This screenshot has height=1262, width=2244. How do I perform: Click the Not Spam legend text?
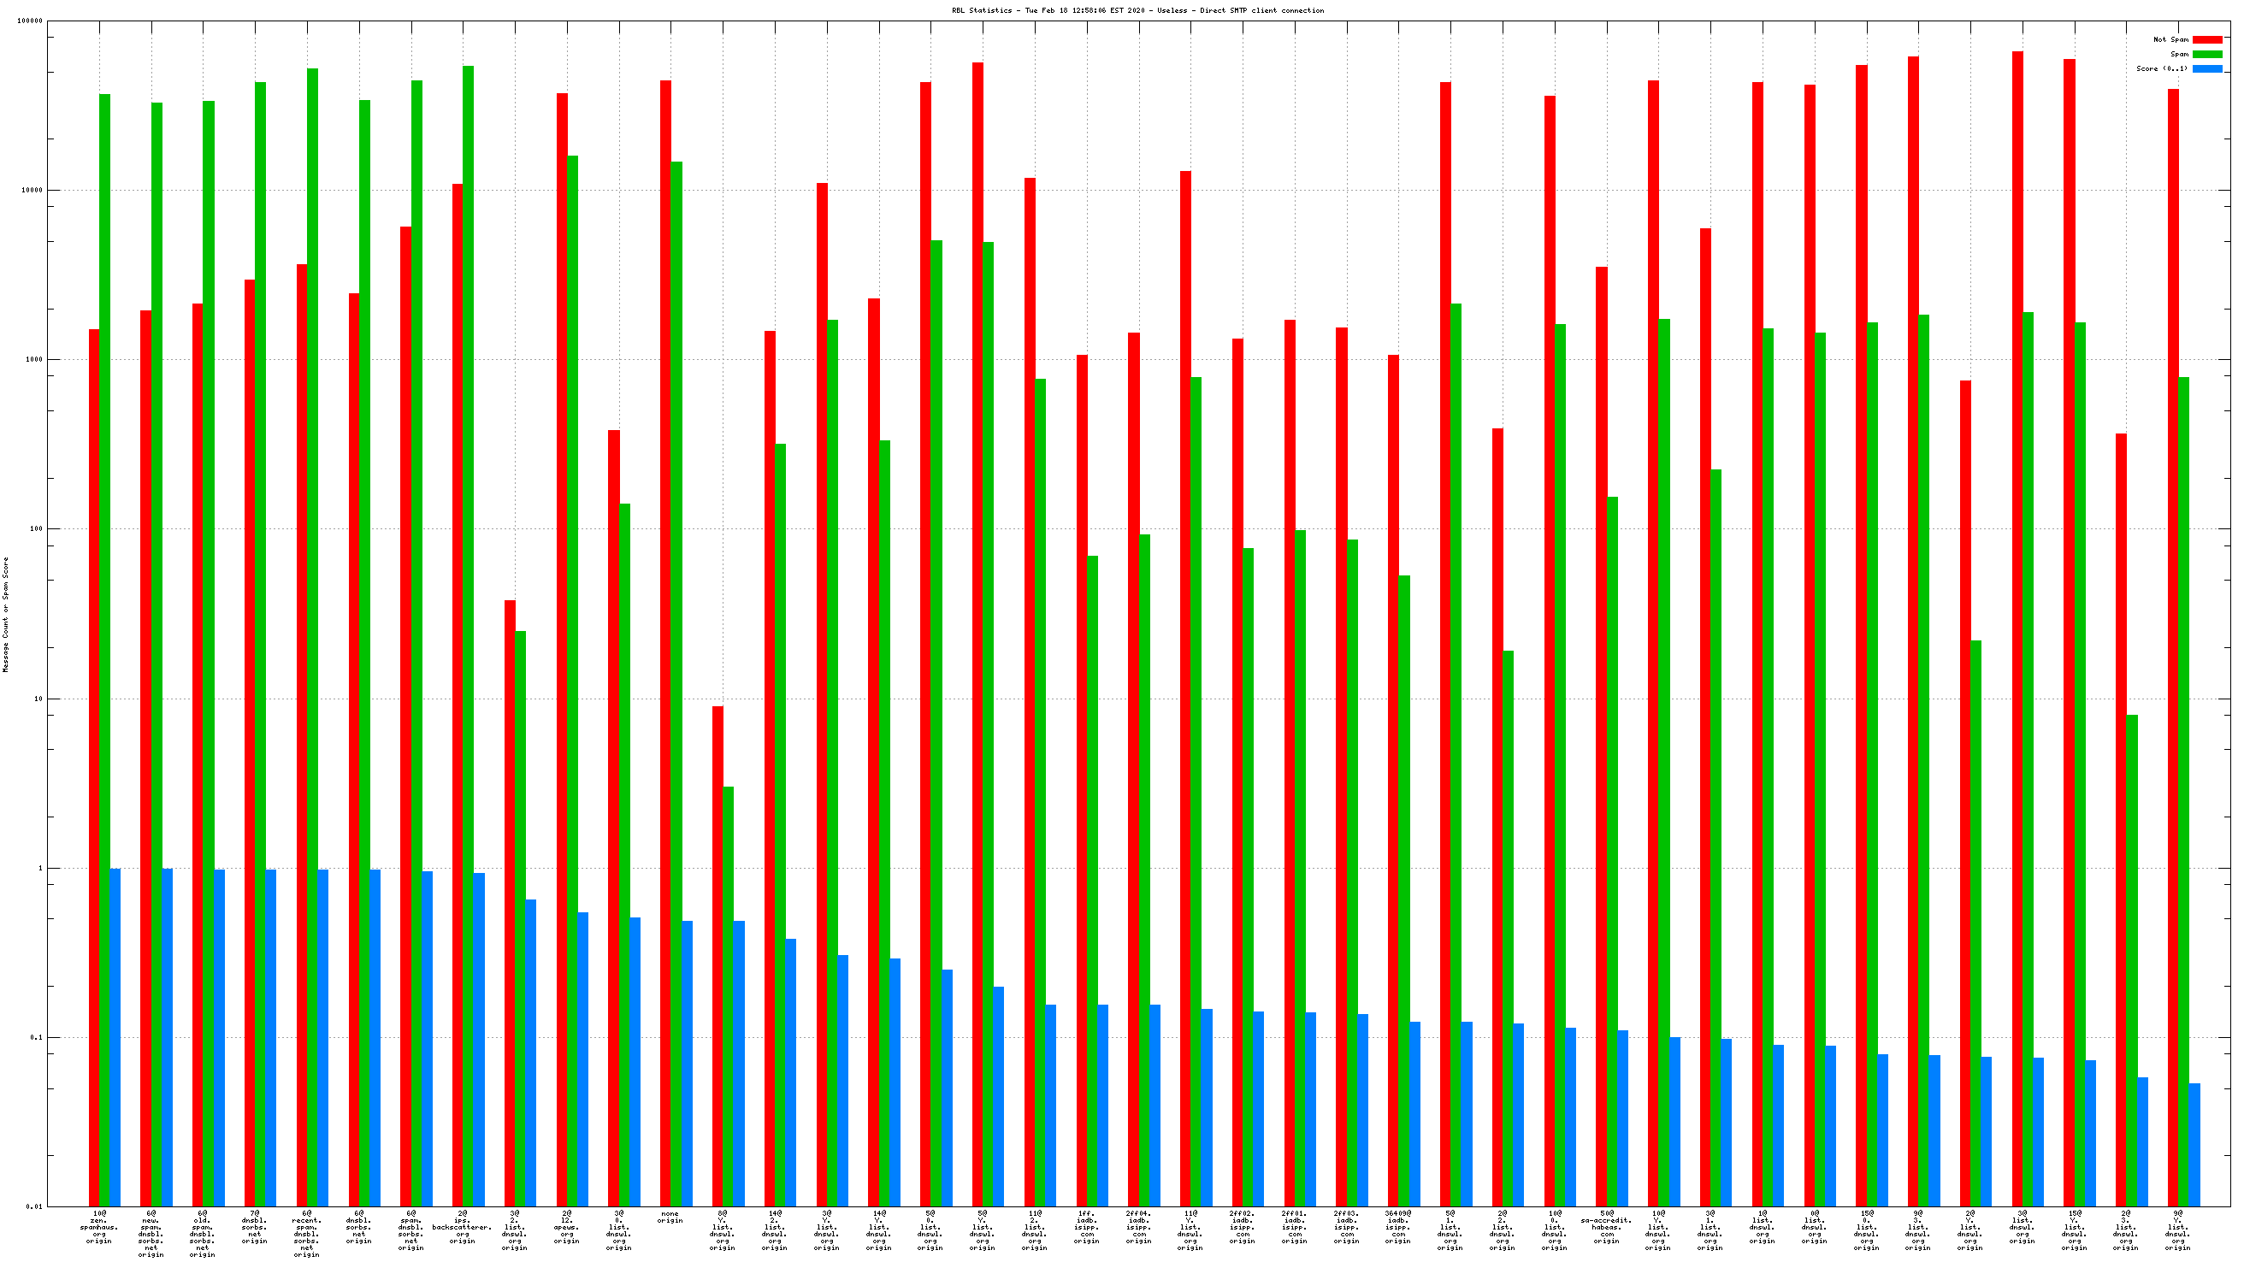pyautogui.click(x=2170, y=39)
